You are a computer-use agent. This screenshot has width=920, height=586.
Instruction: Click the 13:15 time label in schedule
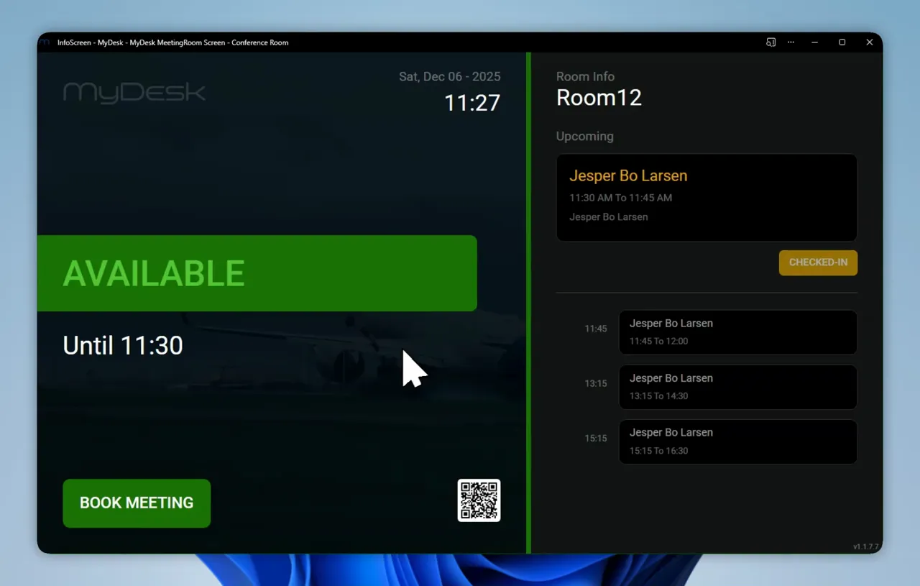[596, 383]
